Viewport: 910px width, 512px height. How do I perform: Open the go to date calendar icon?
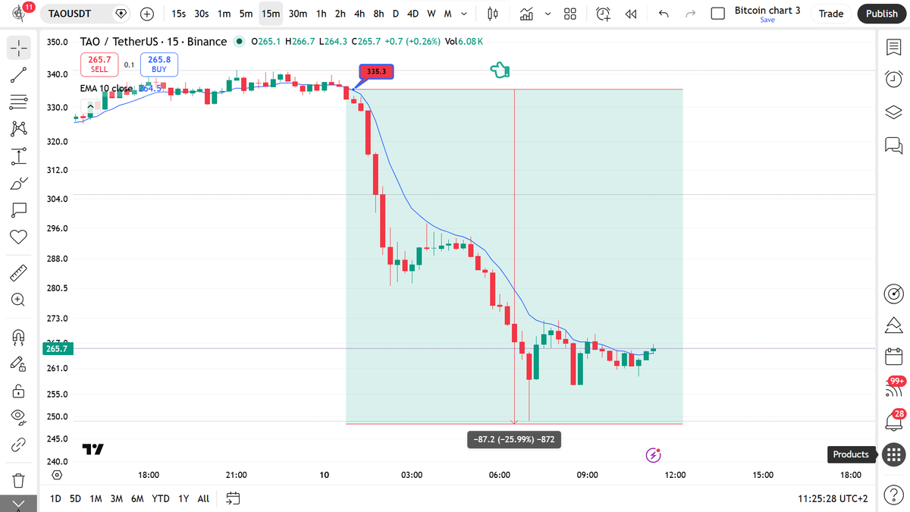tap(233, 498)
